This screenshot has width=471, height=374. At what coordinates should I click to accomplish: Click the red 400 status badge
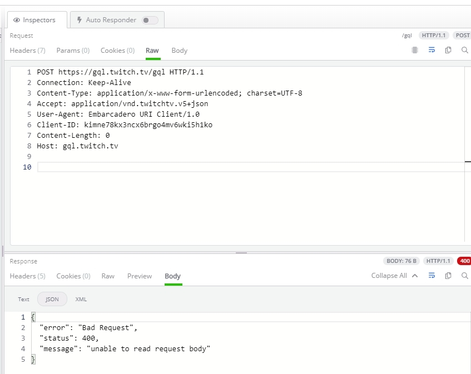(464, 261)
